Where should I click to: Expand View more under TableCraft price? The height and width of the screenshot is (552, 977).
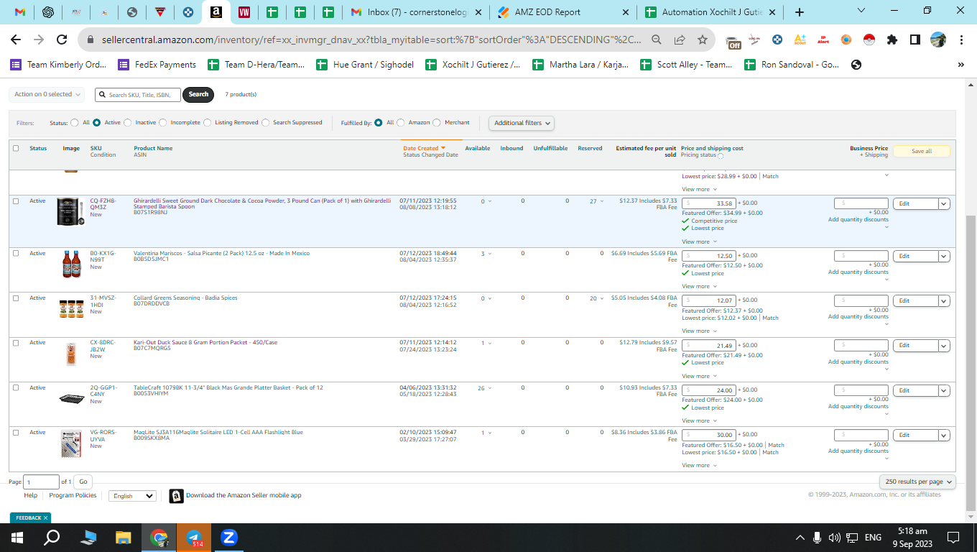698,420
